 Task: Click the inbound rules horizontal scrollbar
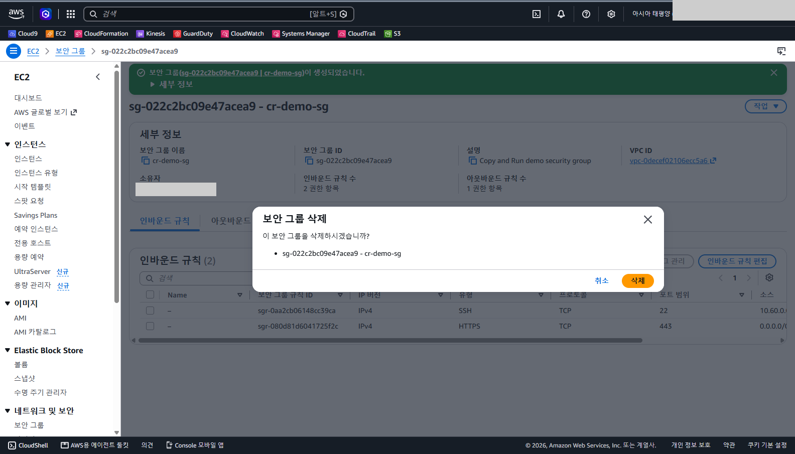[390, 340]
